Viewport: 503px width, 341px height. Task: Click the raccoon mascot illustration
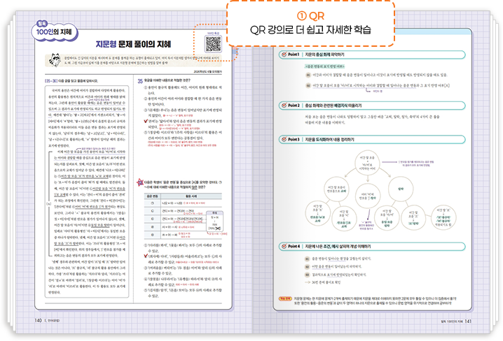tap(55, 60)
